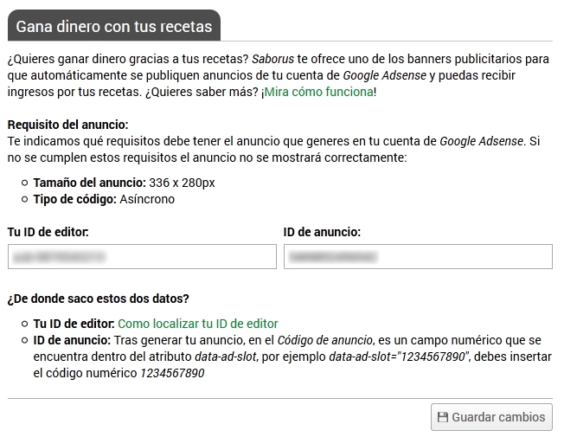Open 'Como localizar tu ID de editor' link
Image resolution: width=564 pixels, height=437 pixels.
pyautogui.click(x=198, y=324)
